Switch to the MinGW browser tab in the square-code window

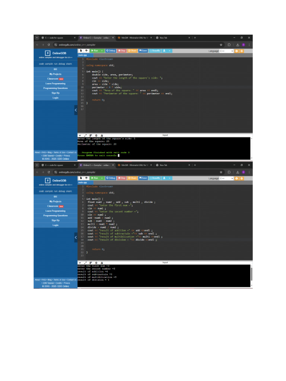point(134,38)
